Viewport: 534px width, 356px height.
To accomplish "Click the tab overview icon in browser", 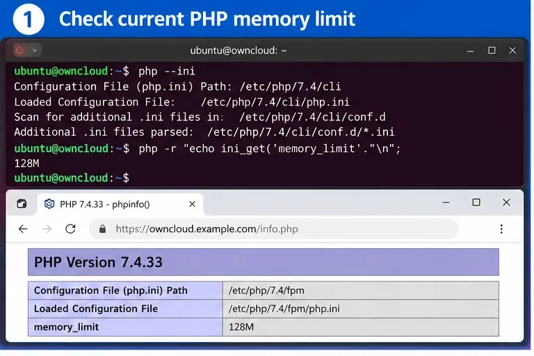I will click(22, 204).
